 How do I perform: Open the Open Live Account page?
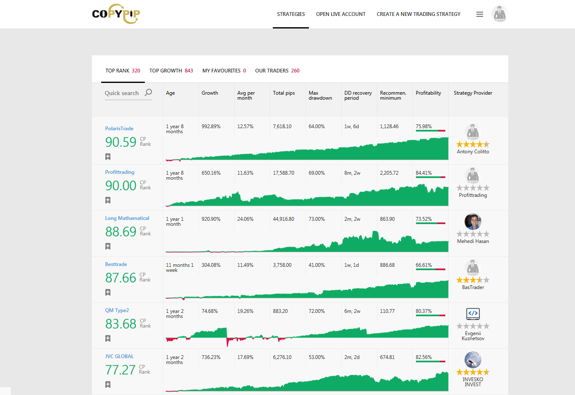click(x=341, y=14)
